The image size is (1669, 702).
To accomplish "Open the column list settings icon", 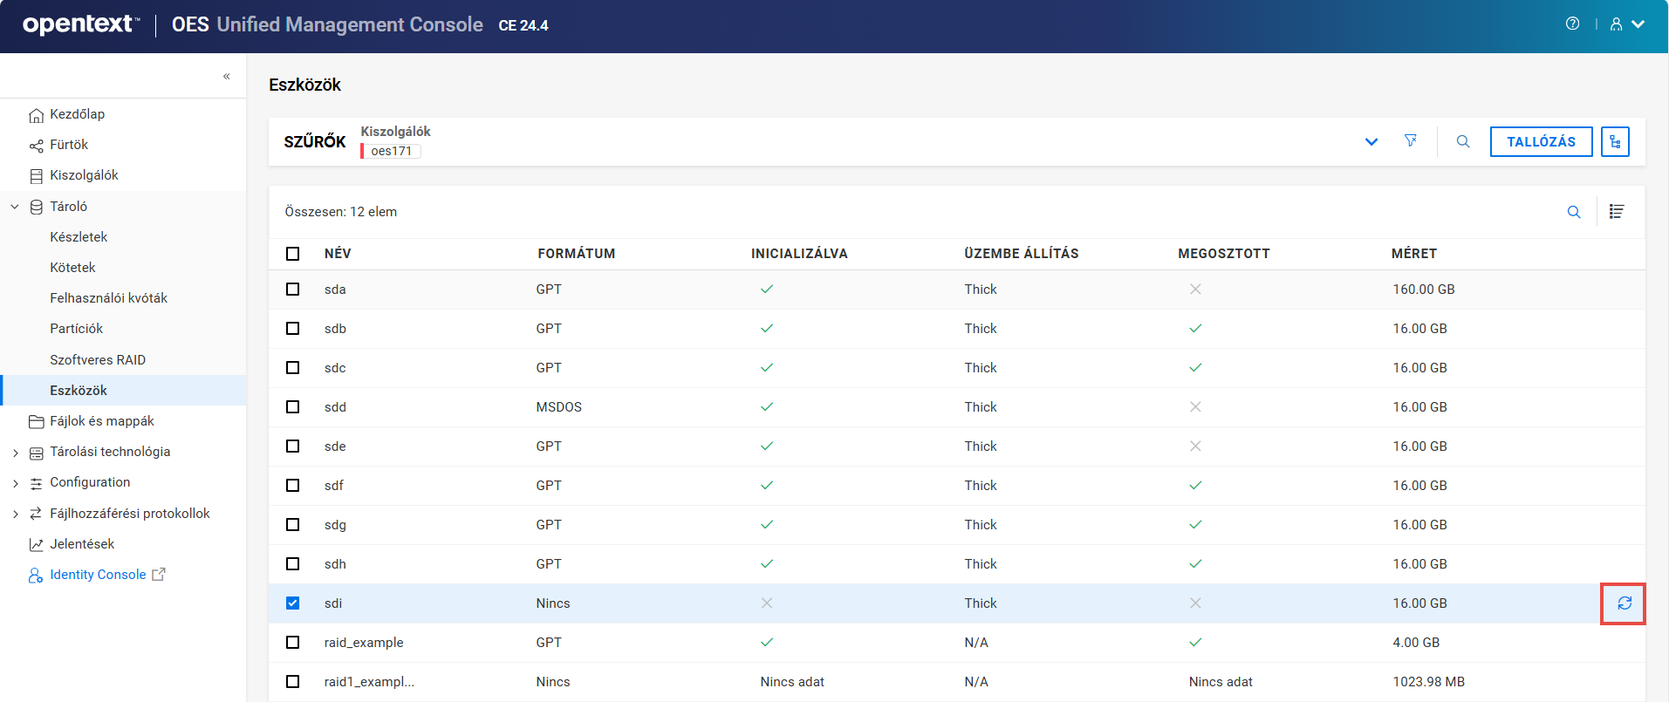I will pyautogui.click(x=1617, y=212).
